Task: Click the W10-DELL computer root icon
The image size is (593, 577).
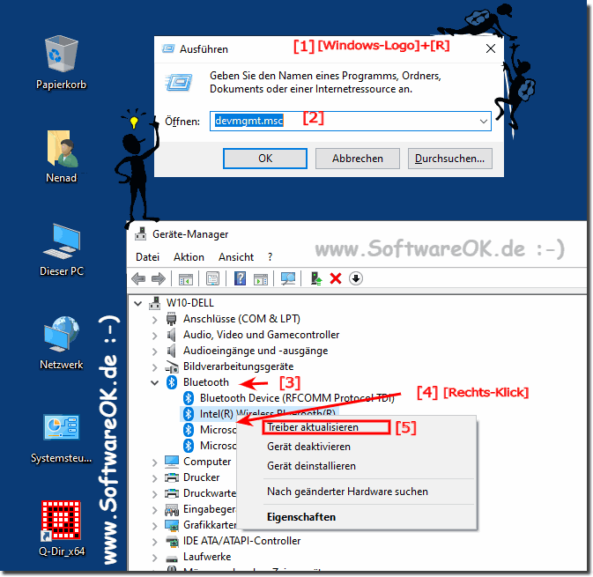Action: [155, 303]
